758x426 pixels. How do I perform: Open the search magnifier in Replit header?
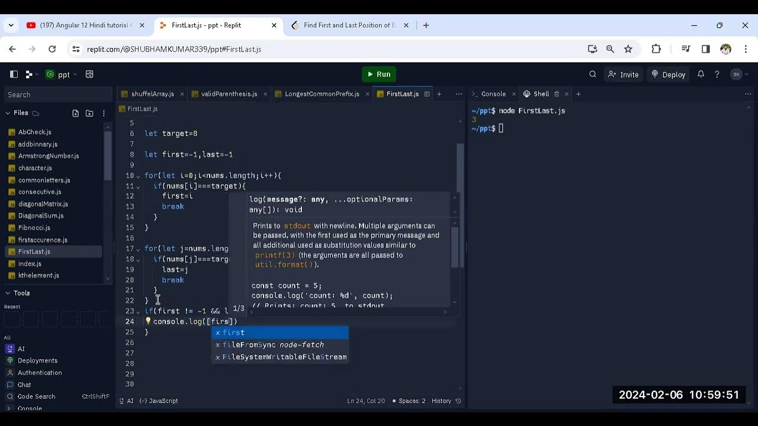593,75
